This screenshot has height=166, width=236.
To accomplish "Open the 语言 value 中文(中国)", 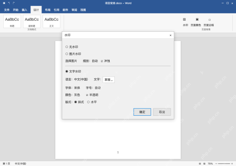I will [x=81, y=79].
